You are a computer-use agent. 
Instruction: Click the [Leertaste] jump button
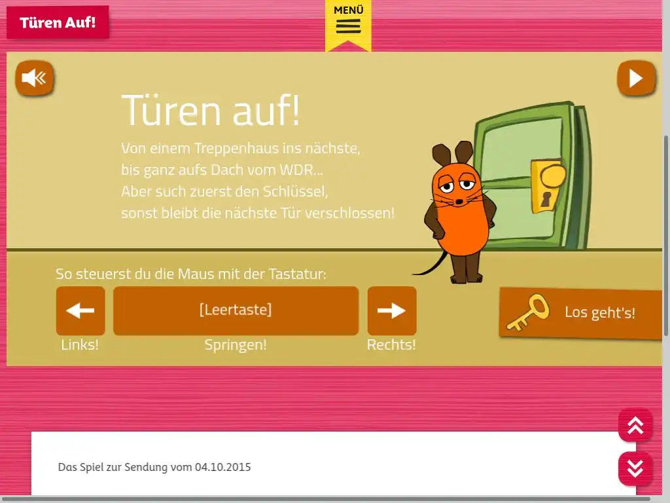(x=236, y=310)
